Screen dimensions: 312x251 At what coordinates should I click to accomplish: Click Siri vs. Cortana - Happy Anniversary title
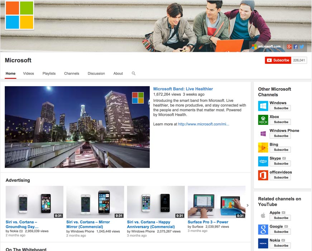point(151,224)
